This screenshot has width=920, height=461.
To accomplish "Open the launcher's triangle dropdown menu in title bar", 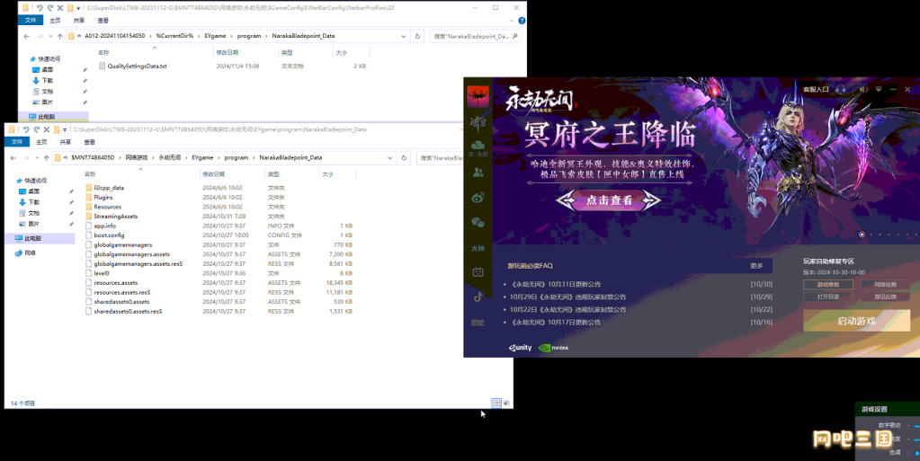I will 879,89.
